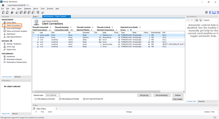Click the forward arrow in SQLAdditions

pos(192,20)
